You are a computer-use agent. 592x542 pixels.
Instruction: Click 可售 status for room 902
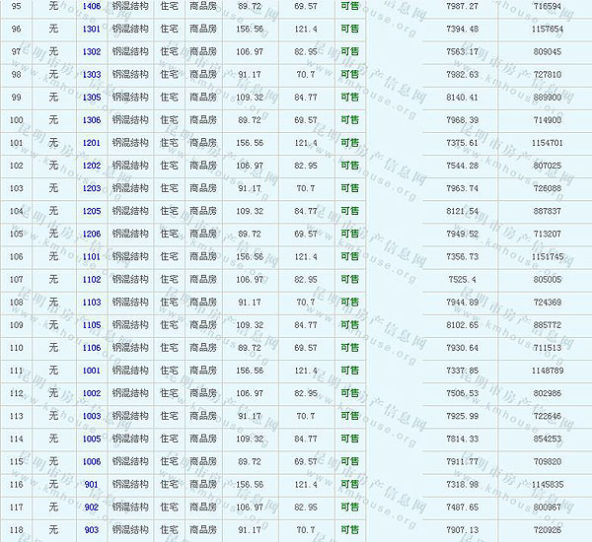tap(349, 508)
